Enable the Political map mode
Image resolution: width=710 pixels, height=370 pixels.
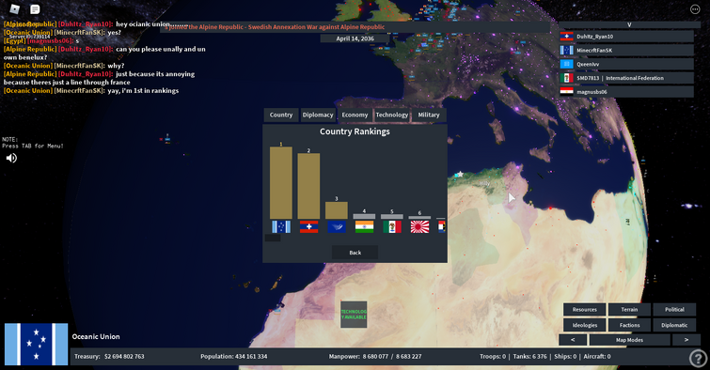(x=674, y=309)
